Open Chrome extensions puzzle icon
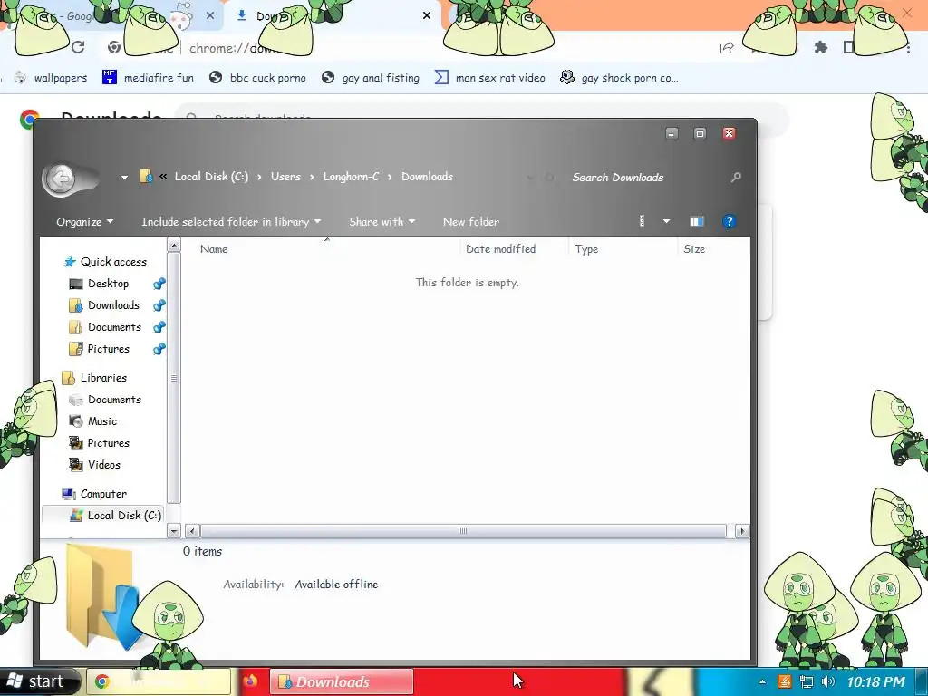 coord(820,47)
